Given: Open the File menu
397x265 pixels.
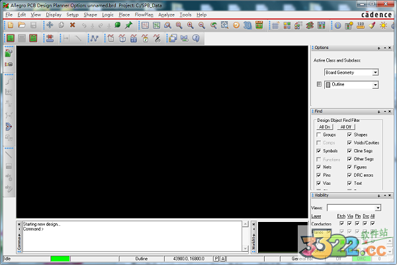Looking at the screenshot, I should (x=9, y=15).
